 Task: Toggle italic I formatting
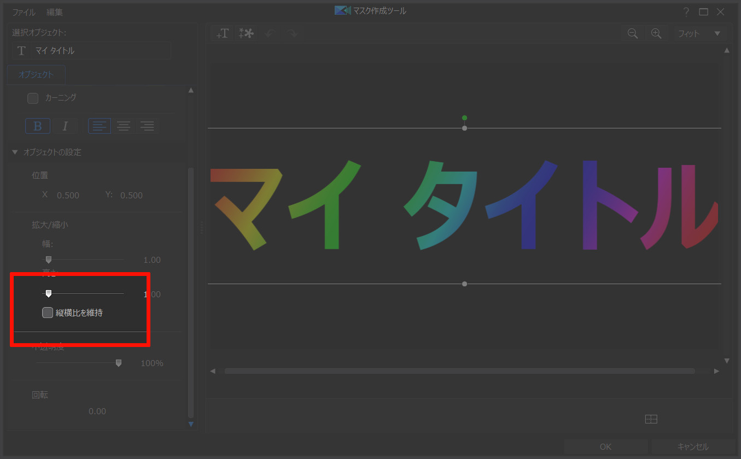point(65,126)
